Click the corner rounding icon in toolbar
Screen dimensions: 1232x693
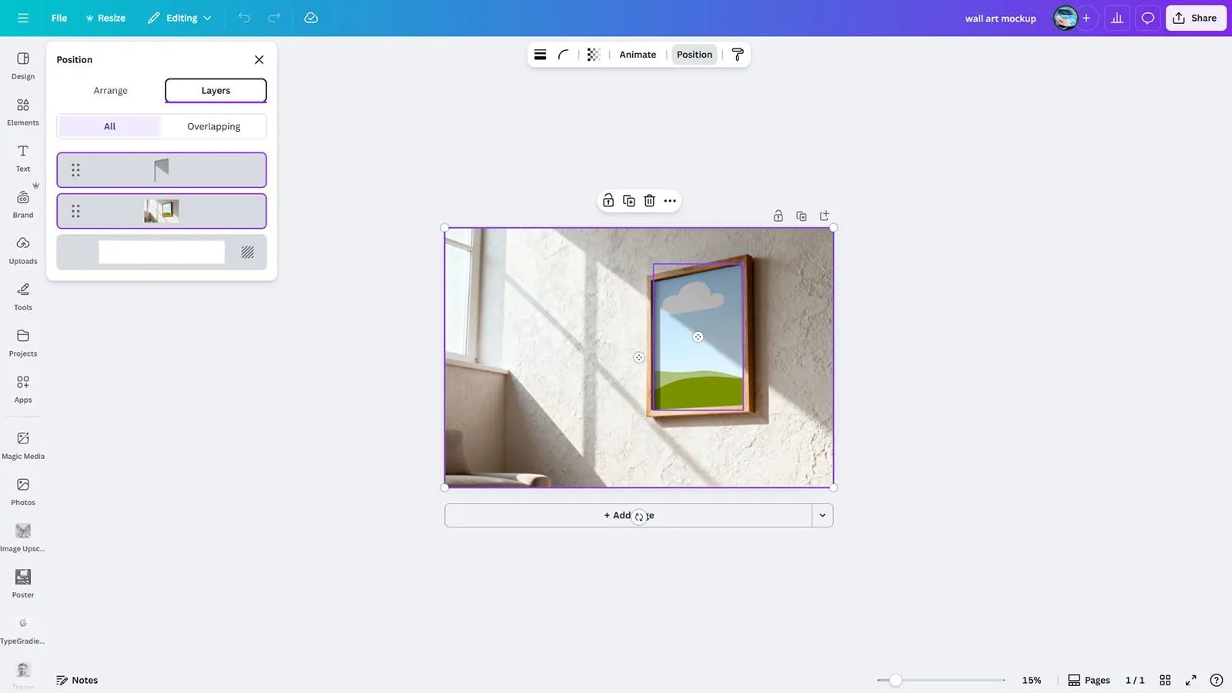564,55
